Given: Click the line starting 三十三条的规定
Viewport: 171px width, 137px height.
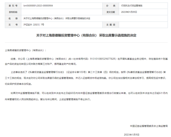Looking at the screenshot, I should pos(85,78).
